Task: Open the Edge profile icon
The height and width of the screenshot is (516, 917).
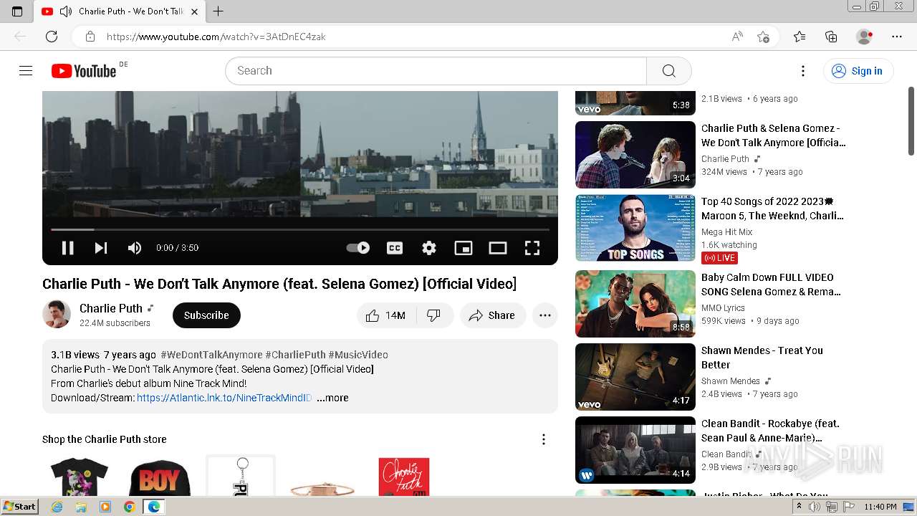Action: click(865, 37)
